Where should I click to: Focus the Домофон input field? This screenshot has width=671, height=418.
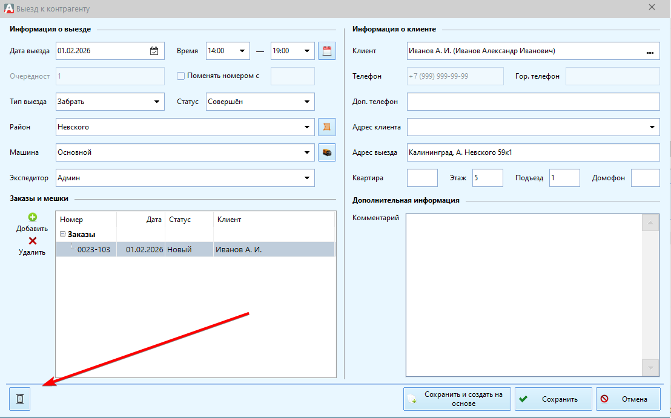point(646,178)
